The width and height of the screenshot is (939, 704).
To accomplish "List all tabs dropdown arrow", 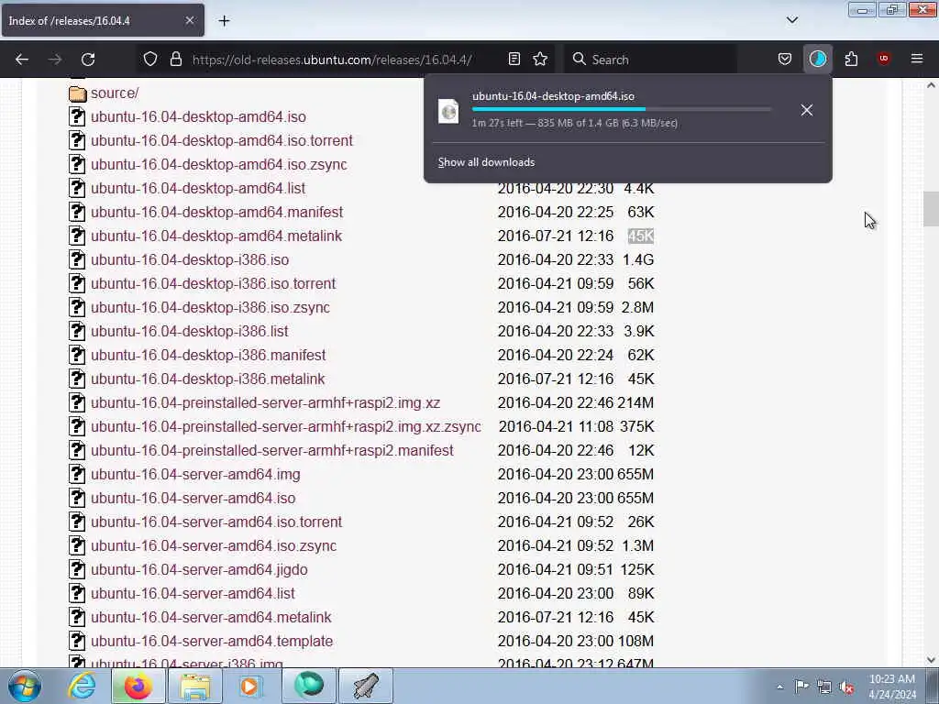I will pyautogui.click(x=792, y=20).
